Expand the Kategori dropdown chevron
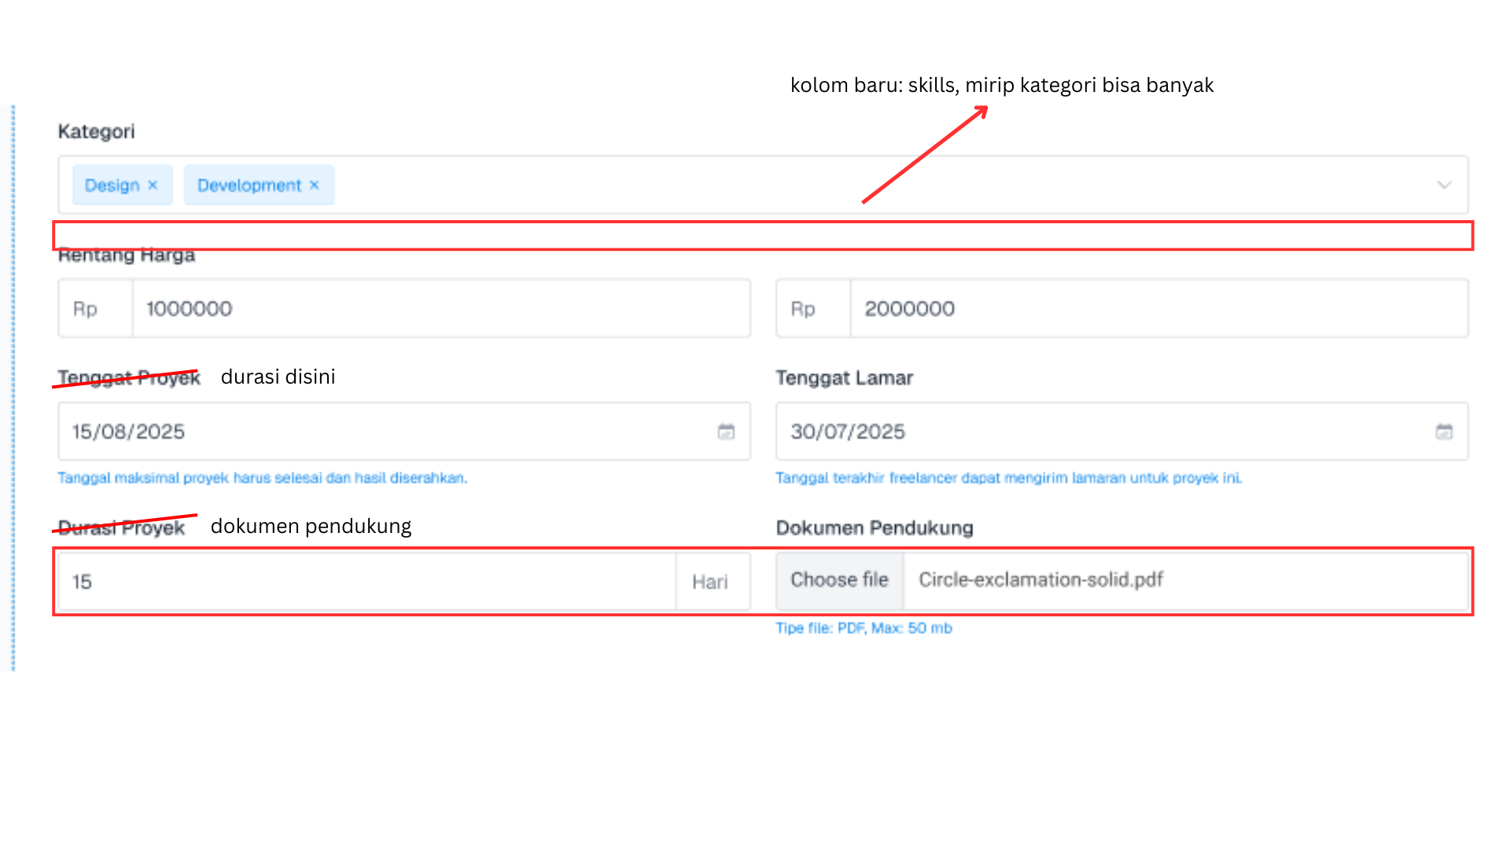 pos(1444,186)
